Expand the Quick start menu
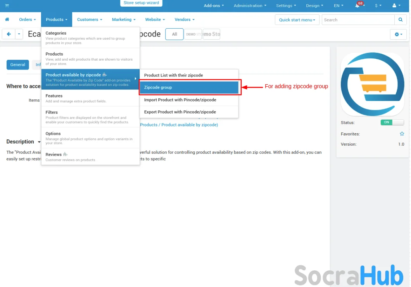411x287 pixels. point(297,20)
